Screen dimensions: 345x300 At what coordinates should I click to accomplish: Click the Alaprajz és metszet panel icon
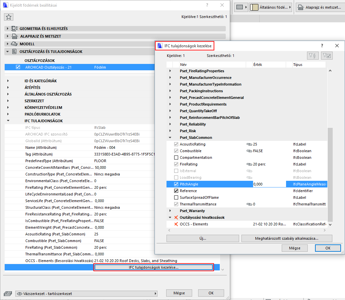15,36
